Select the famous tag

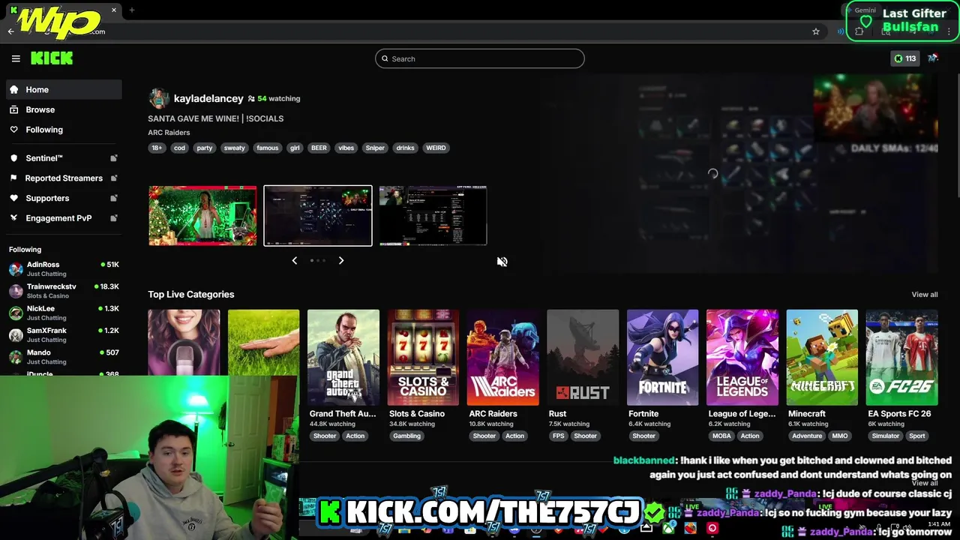268,148
